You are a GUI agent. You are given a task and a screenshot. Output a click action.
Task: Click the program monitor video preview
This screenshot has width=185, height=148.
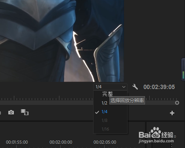(x=62, y=41)
